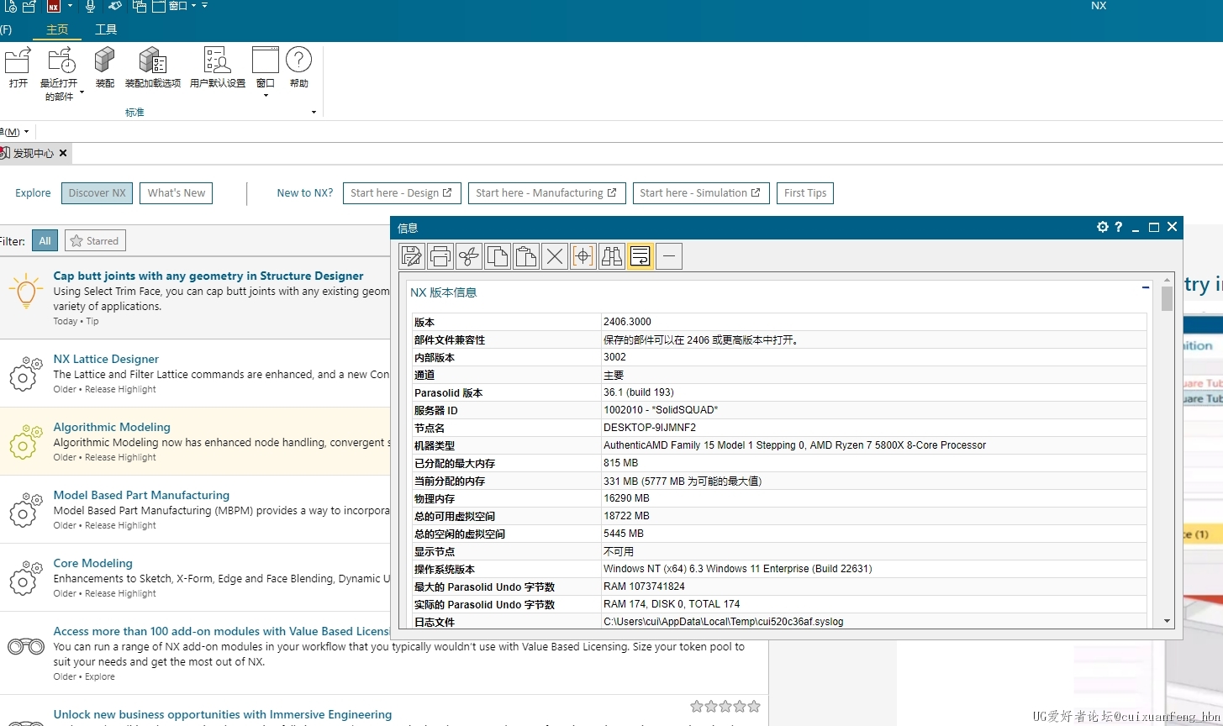1223x726 pixels.
Task: Switch to the 工具 ribbon tab
Action: pyautogui.click(x=106, y=29)
